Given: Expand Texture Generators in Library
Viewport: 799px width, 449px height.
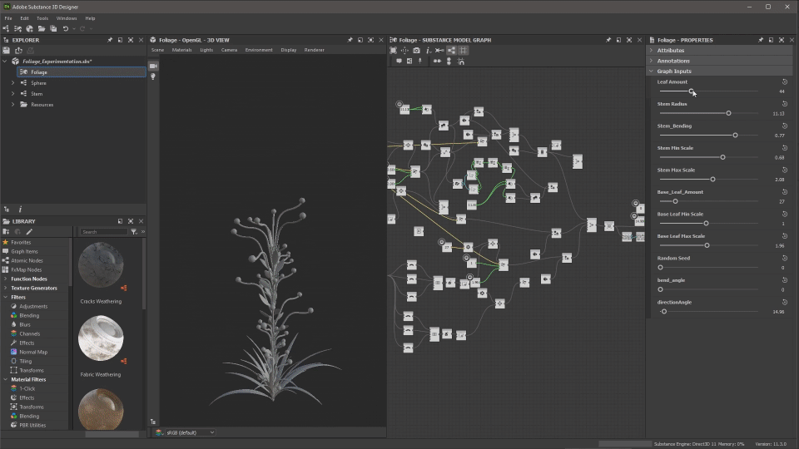Looking at the screenshot, I should 6,289.
